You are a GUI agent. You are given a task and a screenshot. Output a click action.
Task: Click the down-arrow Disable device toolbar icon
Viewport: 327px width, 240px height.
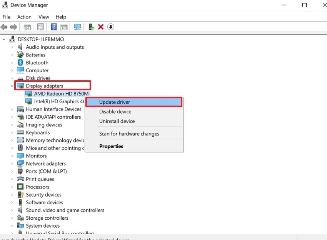tap(111, 27)
